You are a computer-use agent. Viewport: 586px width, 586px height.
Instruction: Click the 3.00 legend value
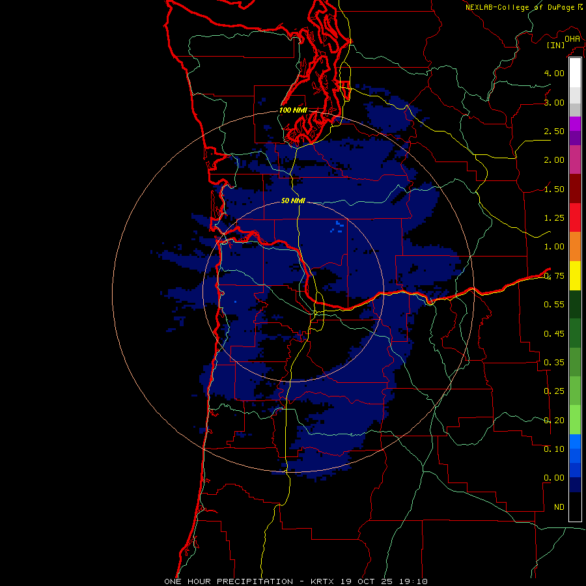tap(554, 102)
